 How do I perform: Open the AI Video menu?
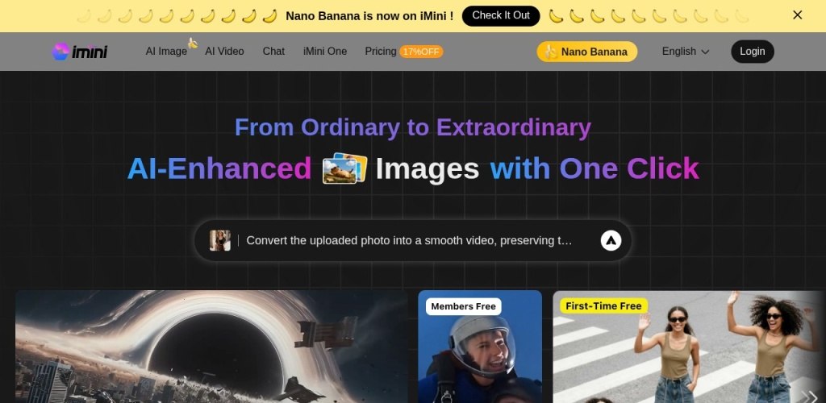pyautogui.click(x=224, y=52)
